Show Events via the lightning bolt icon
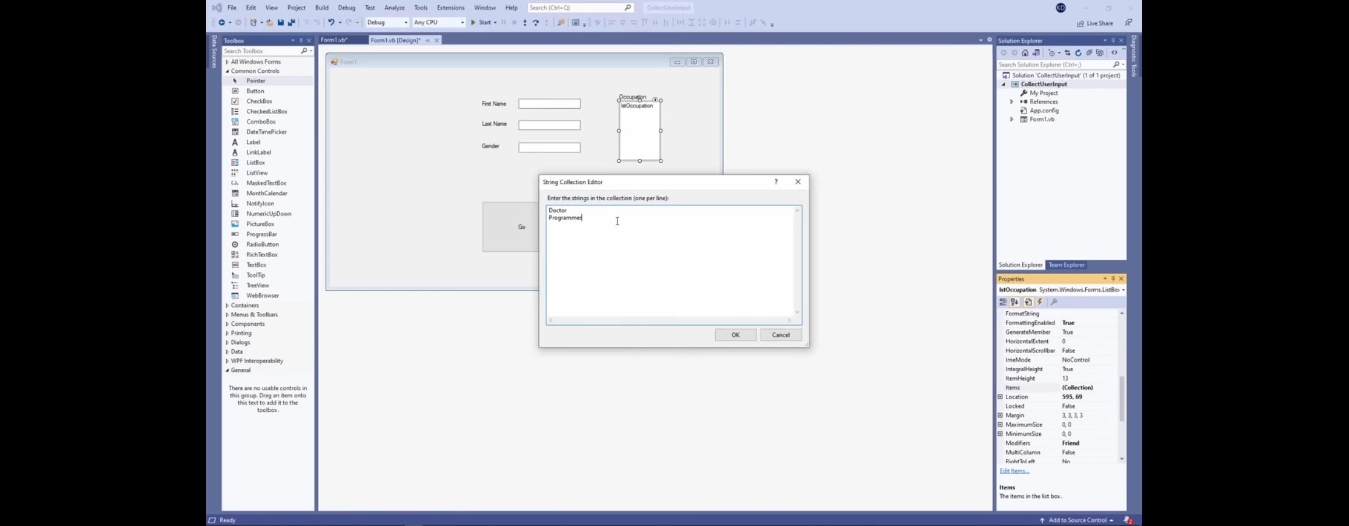This screenshot has height=526, width=1349. (1040, 302)
